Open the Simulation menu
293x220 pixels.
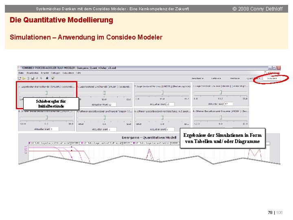(x=68, y=73)
